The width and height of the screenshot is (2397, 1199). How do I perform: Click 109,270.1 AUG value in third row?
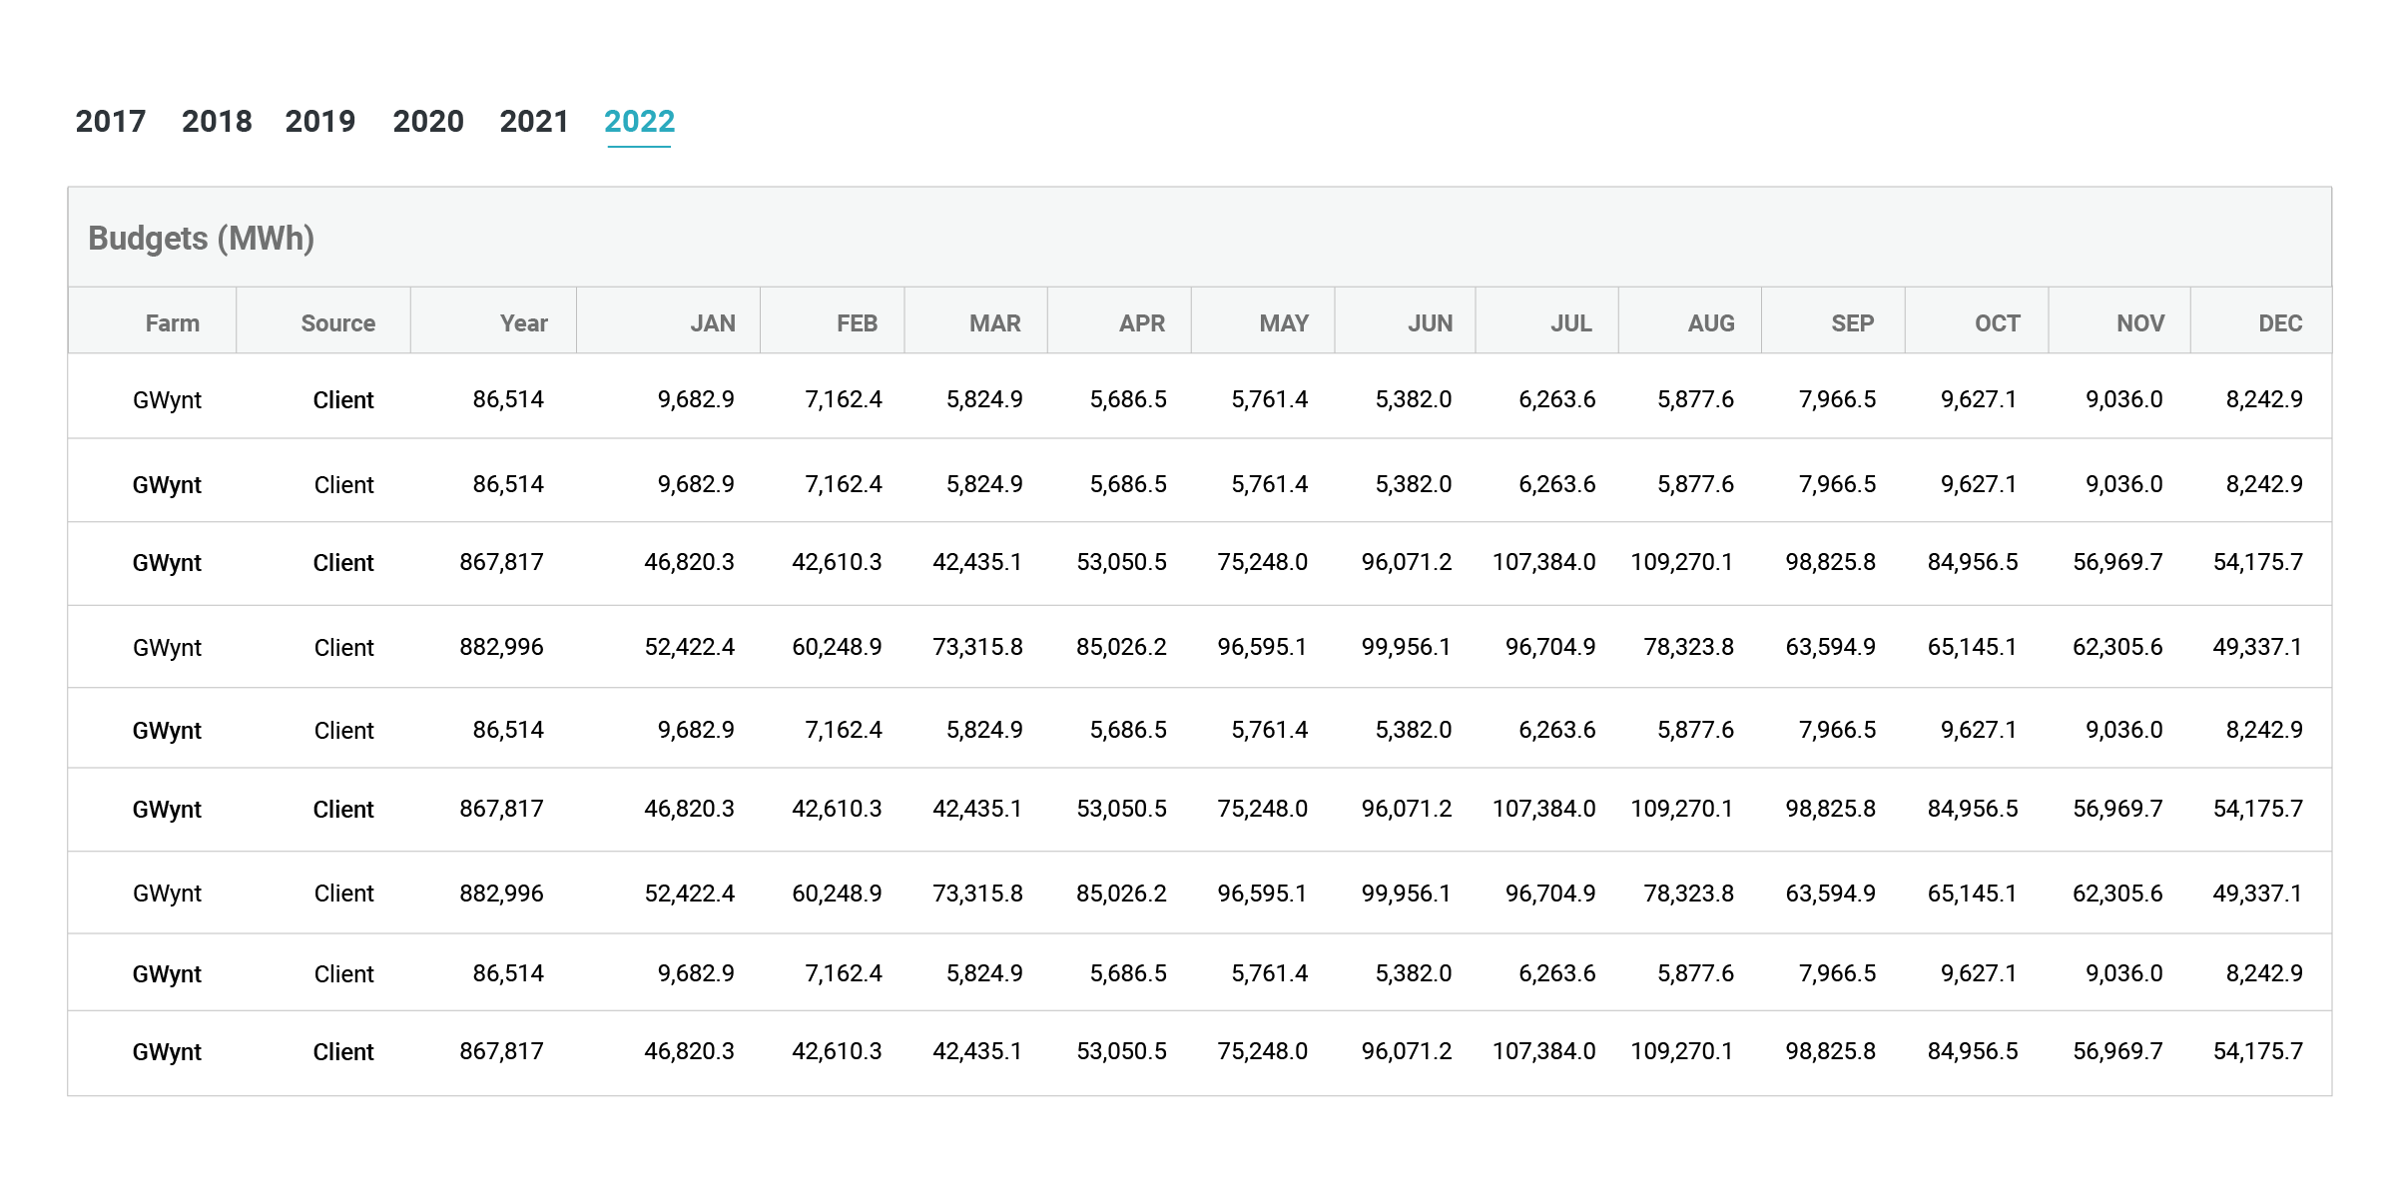pos(1682,562)
